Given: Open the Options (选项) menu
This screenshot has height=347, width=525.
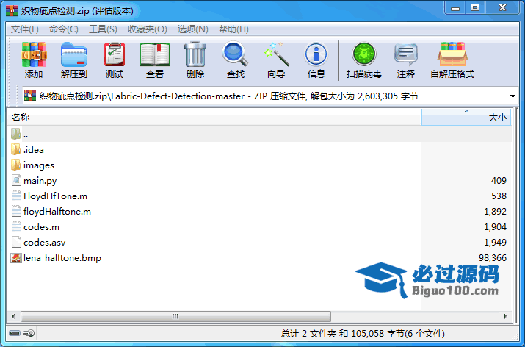Looking at the screenshot, I should click(x=192, y=29).
